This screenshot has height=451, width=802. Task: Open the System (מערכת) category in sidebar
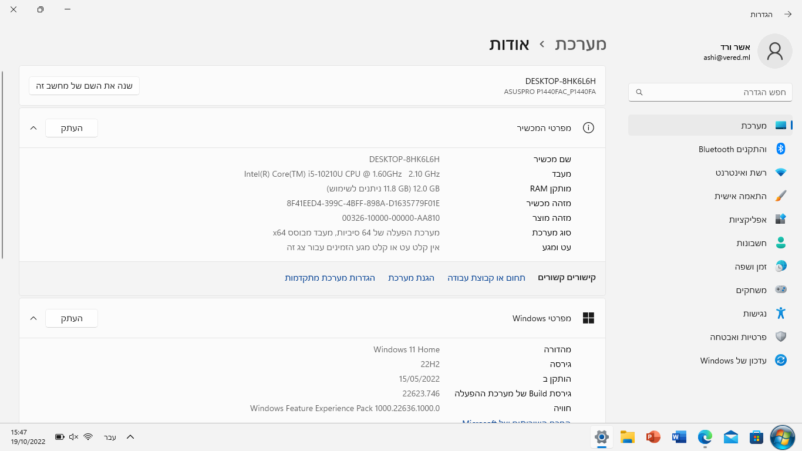(710, 126)
